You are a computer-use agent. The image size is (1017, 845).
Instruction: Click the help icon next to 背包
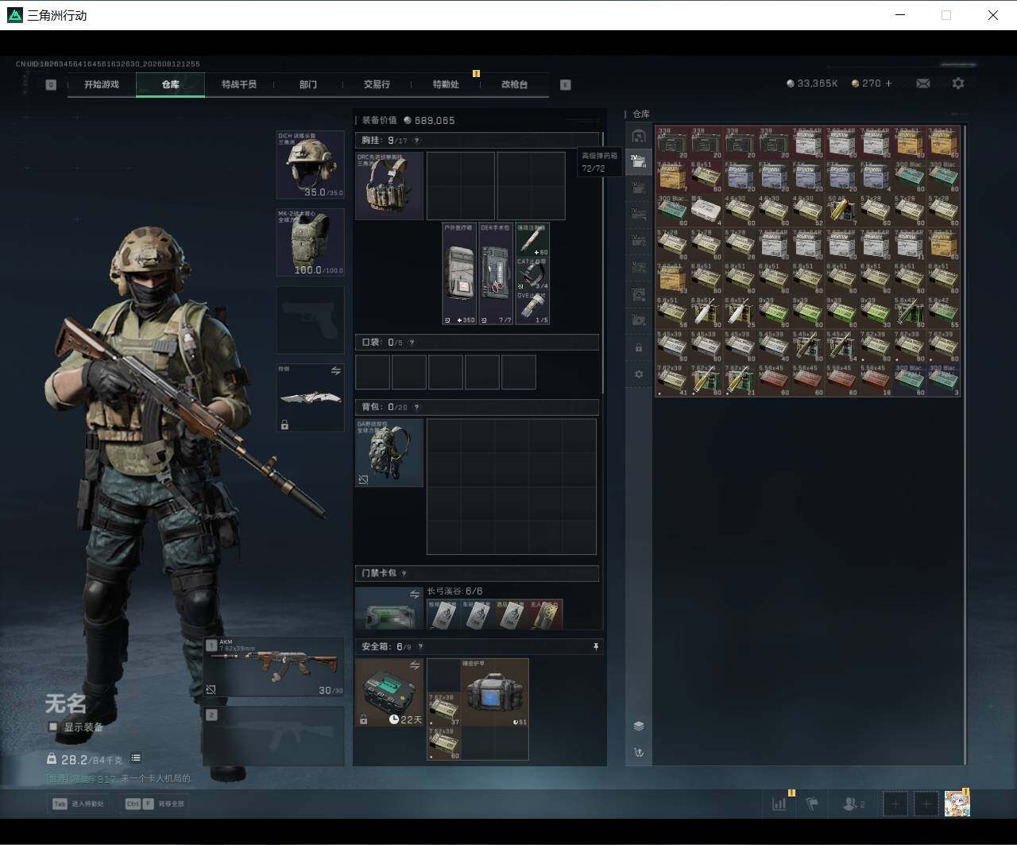416,407
